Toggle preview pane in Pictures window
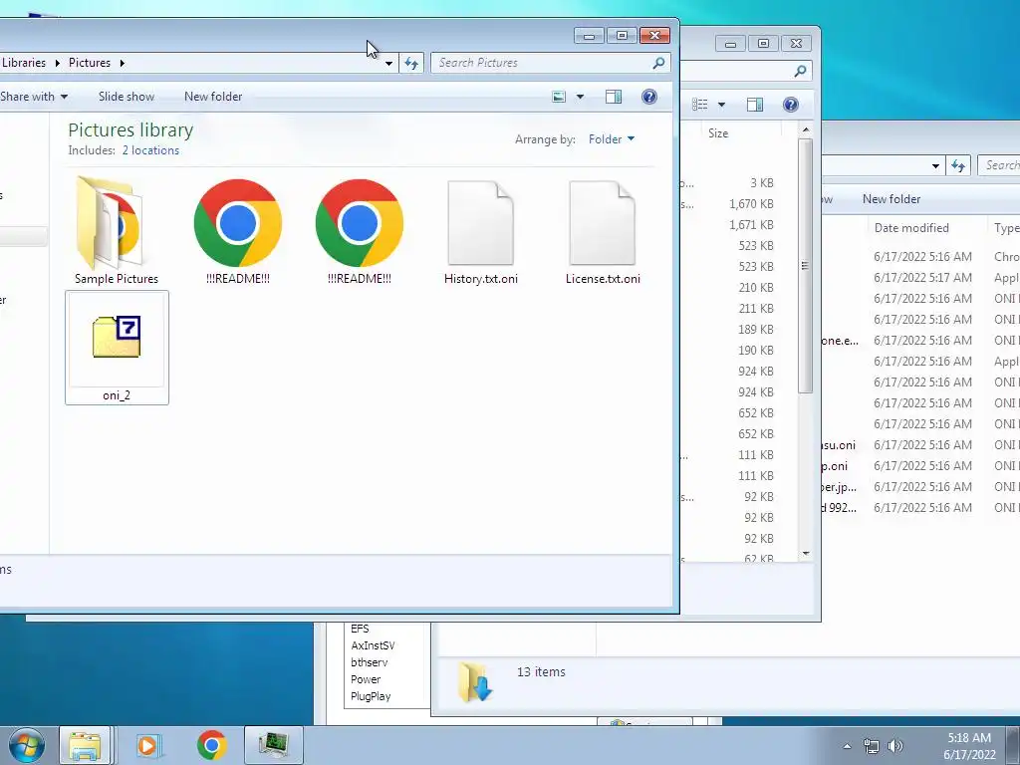This screenshot has width=1020, height=765. (614, 97)
